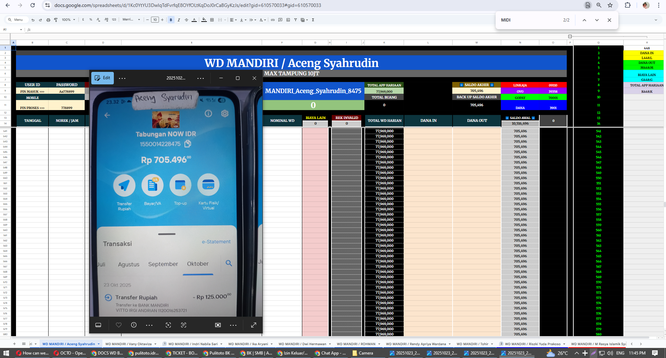Open table views dropdown in toolbar
This screenshot has width=666, height=358.
pyautogui.click(x=304, y=20)
